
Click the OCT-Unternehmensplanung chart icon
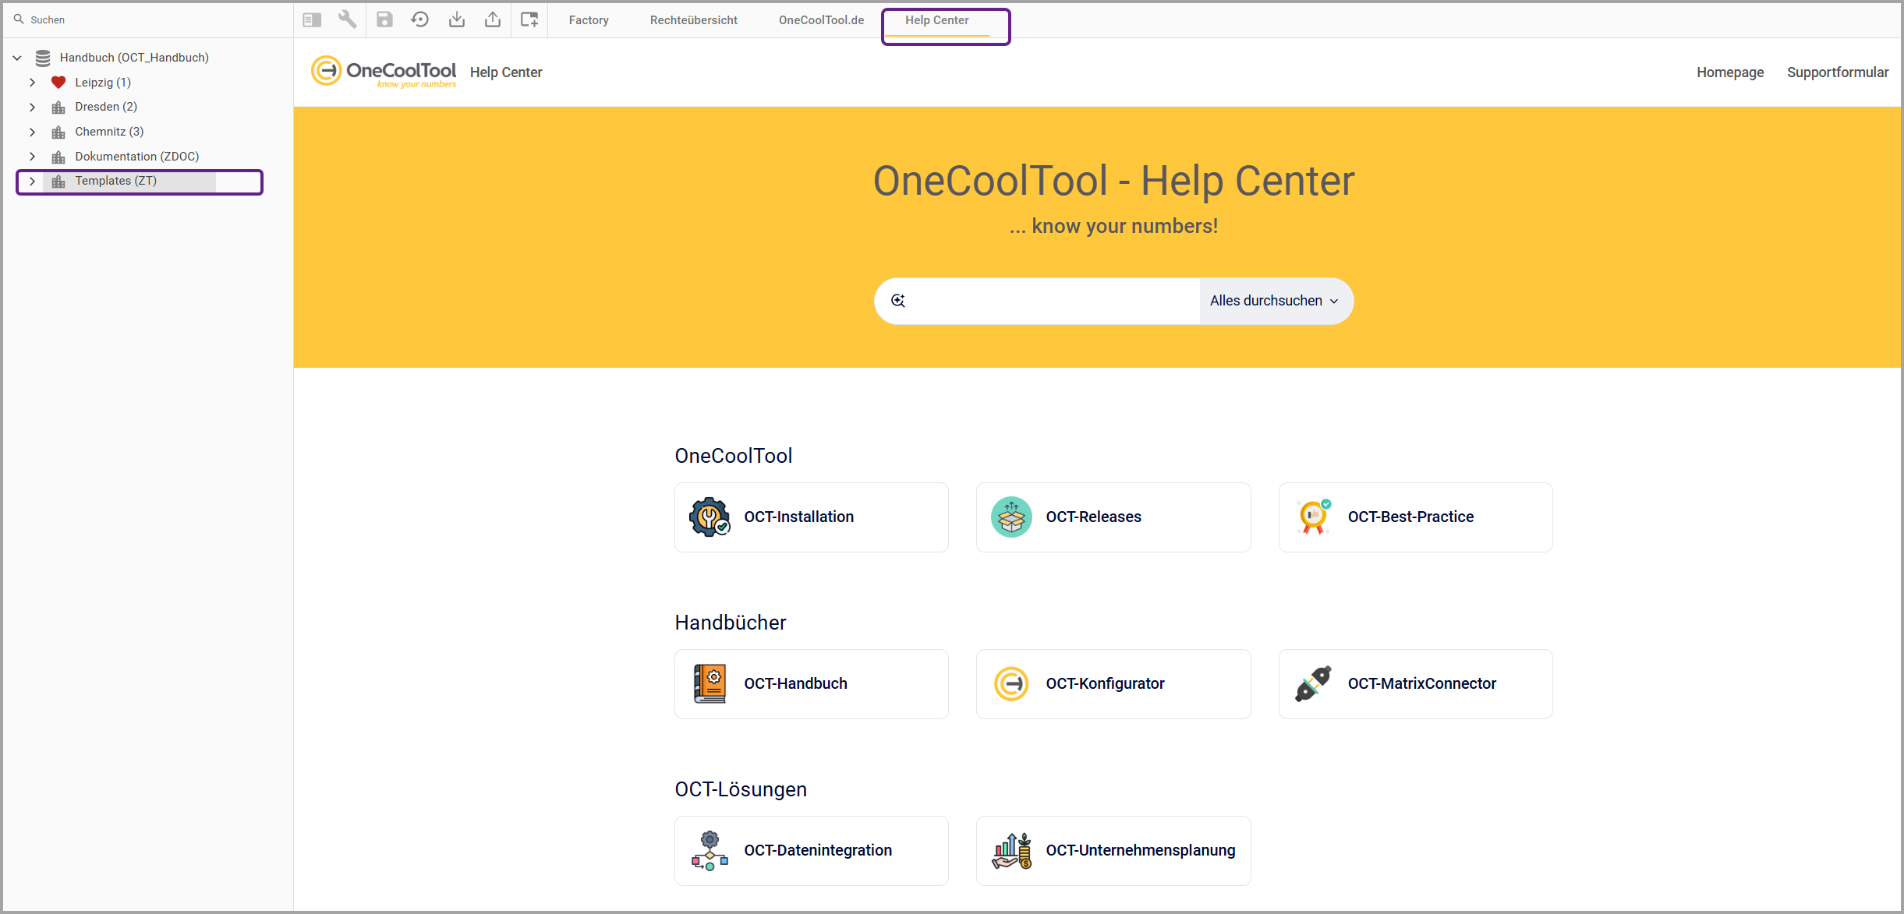(x=1011, y=850)
